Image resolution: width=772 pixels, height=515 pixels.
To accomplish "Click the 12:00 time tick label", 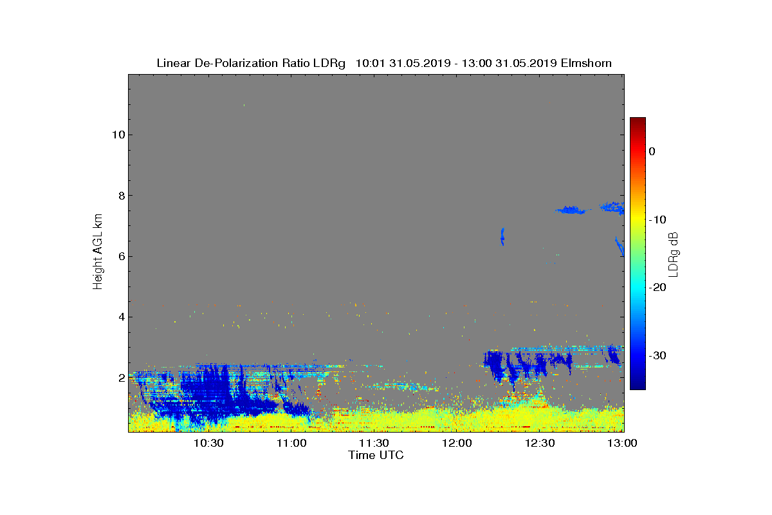I will (x=457, y=443).
